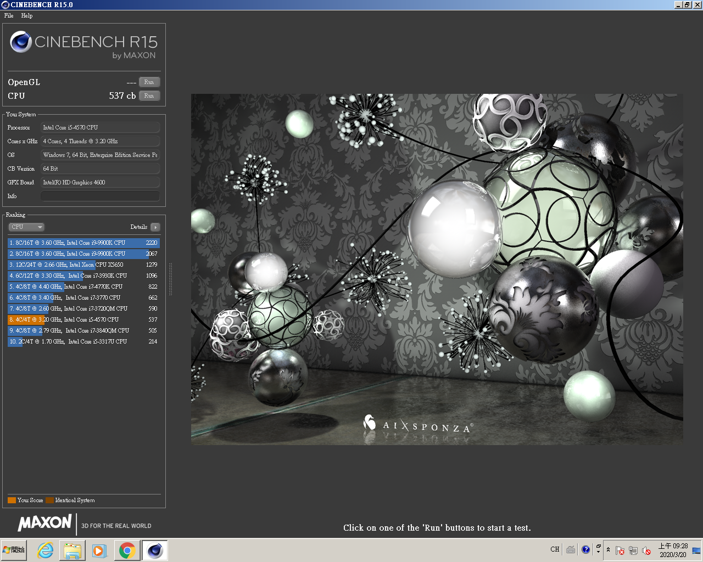
Task: Open the CPU ranking type dropdown
Action: [26, 227]
